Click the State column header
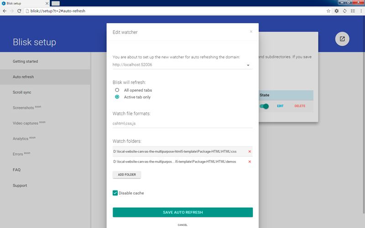The width and height of the screenshot is (365, 228). click(x=265, y=95)
